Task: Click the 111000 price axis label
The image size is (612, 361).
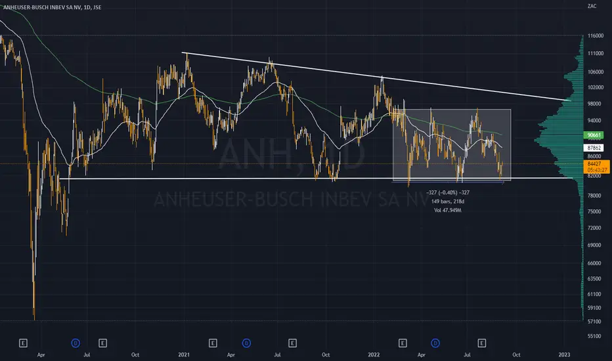Action: click(x=595, y=53)
